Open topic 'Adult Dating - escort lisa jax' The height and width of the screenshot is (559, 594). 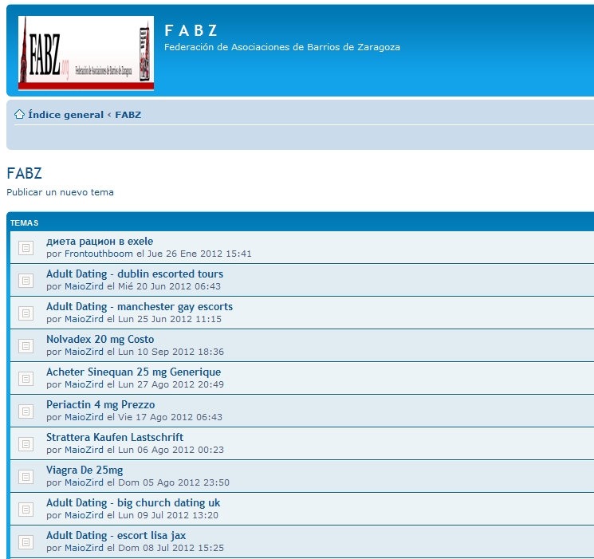(116, 536)
